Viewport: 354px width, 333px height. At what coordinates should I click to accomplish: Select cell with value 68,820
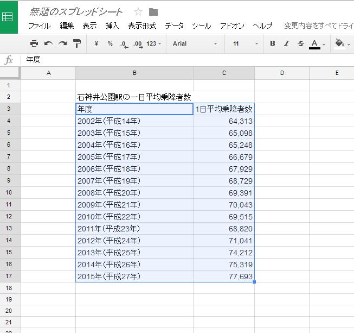point(224,229)
